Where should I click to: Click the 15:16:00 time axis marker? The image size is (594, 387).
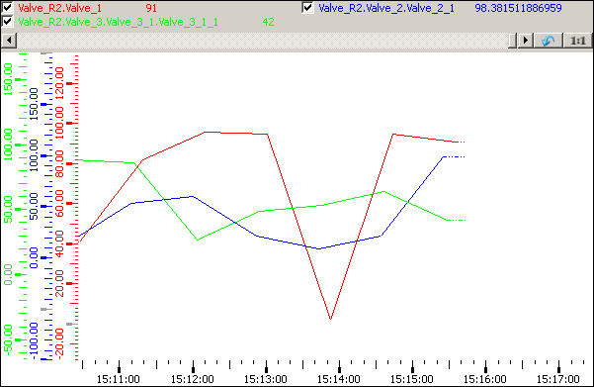click(x=485, y=379)
